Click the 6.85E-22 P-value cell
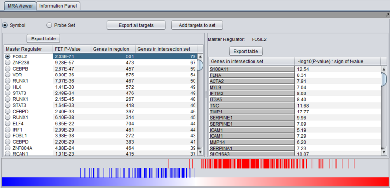 click(x=72, y=123)
